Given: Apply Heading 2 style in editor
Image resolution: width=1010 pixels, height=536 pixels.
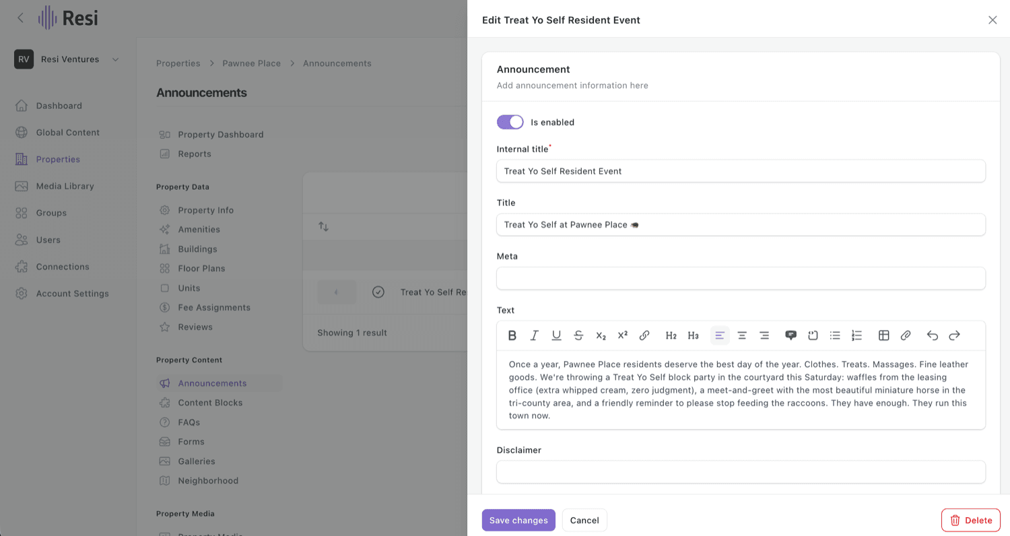Looking at the screenshot, I should pyautogui.click(x=671, y=335).
